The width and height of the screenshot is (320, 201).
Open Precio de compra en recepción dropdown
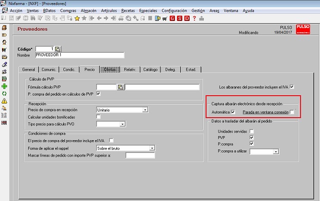(145, 110)
